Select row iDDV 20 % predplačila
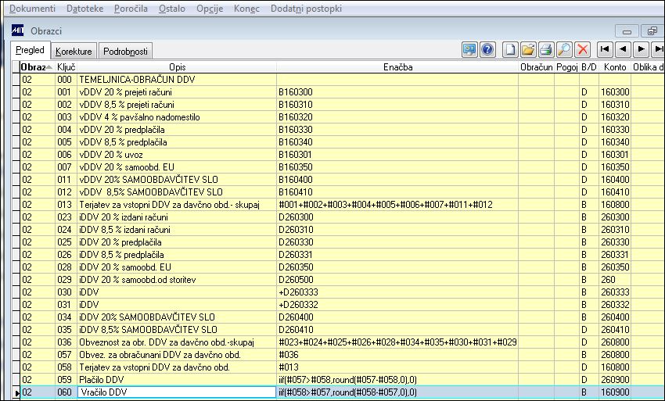 click(342, 242)
